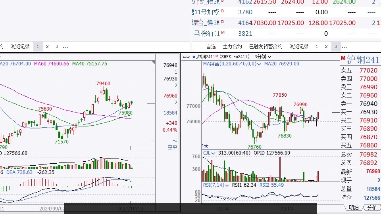Open the 已触发预警合约 tab

point(266,46)
